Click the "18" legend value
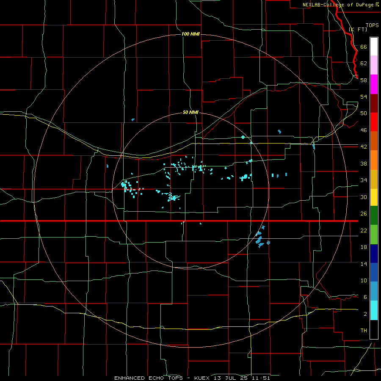The image size is (381, 381). 364,247
